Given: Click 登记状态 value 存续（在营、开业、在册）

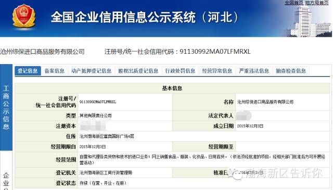Looking at the screenshot, I should tap(103, 183).
